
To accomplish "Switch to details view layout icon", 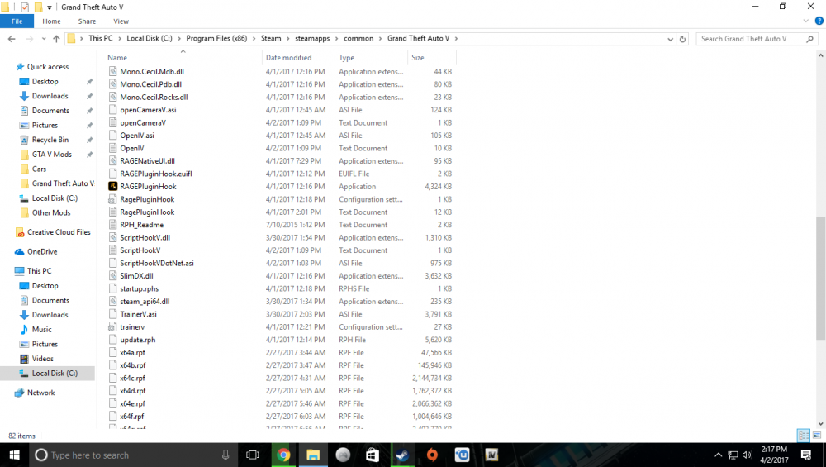I will coord(804,436).
